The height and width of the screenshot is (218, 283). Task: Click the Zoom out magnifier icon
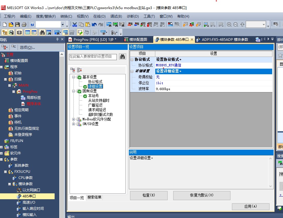click(x=236, y=25)
